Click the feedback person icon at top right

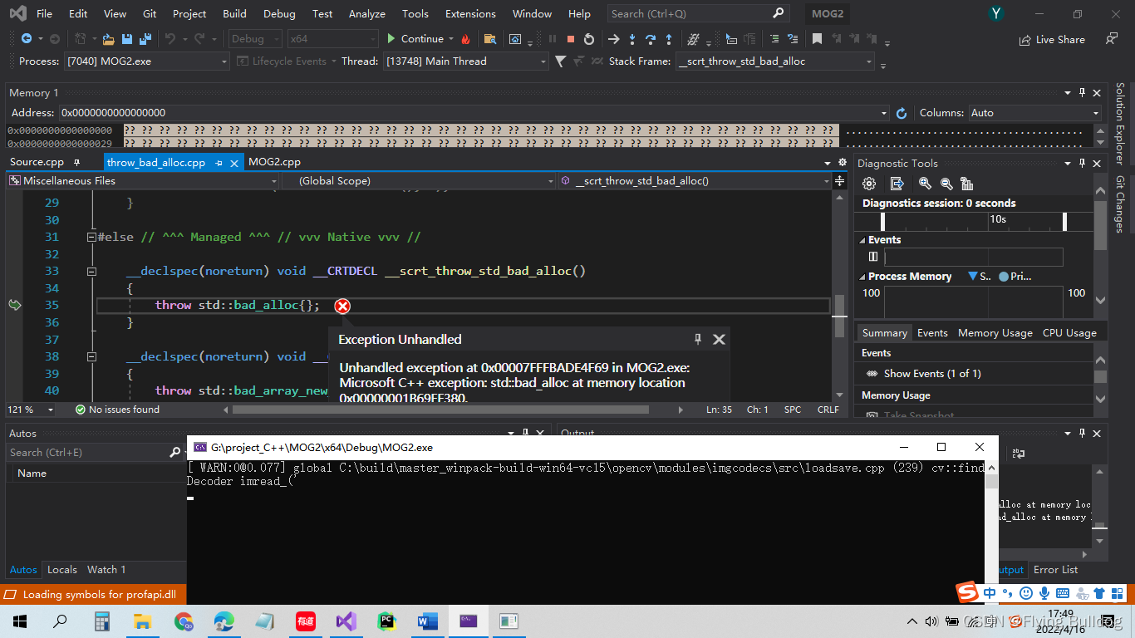[x=1111, y=39]
